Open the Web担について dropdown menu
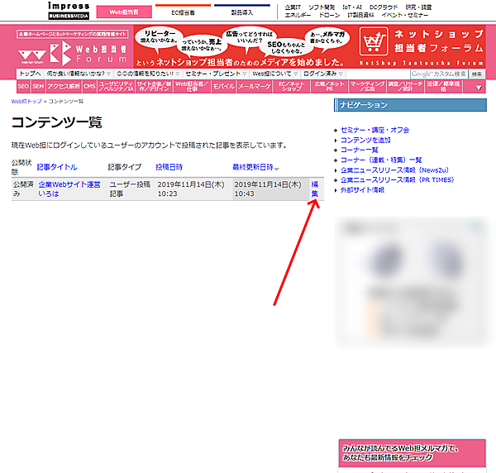This screenshot has width=496, height=473. 275,74
